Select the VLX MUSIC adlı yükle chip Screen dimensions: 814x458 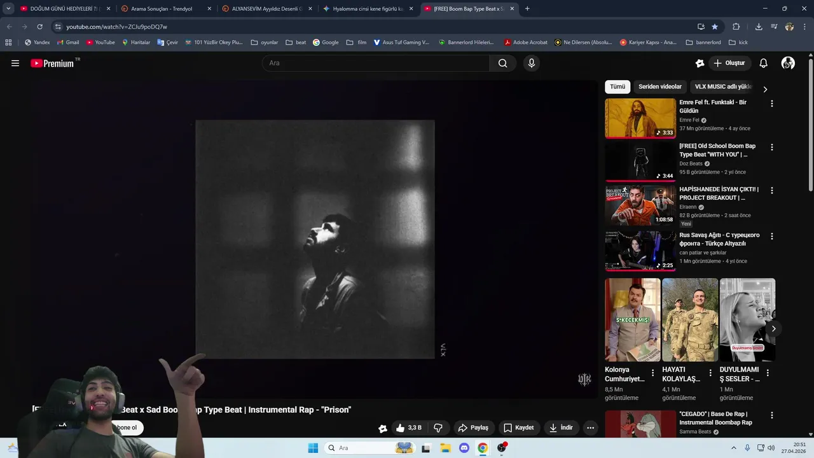point(723,87)
